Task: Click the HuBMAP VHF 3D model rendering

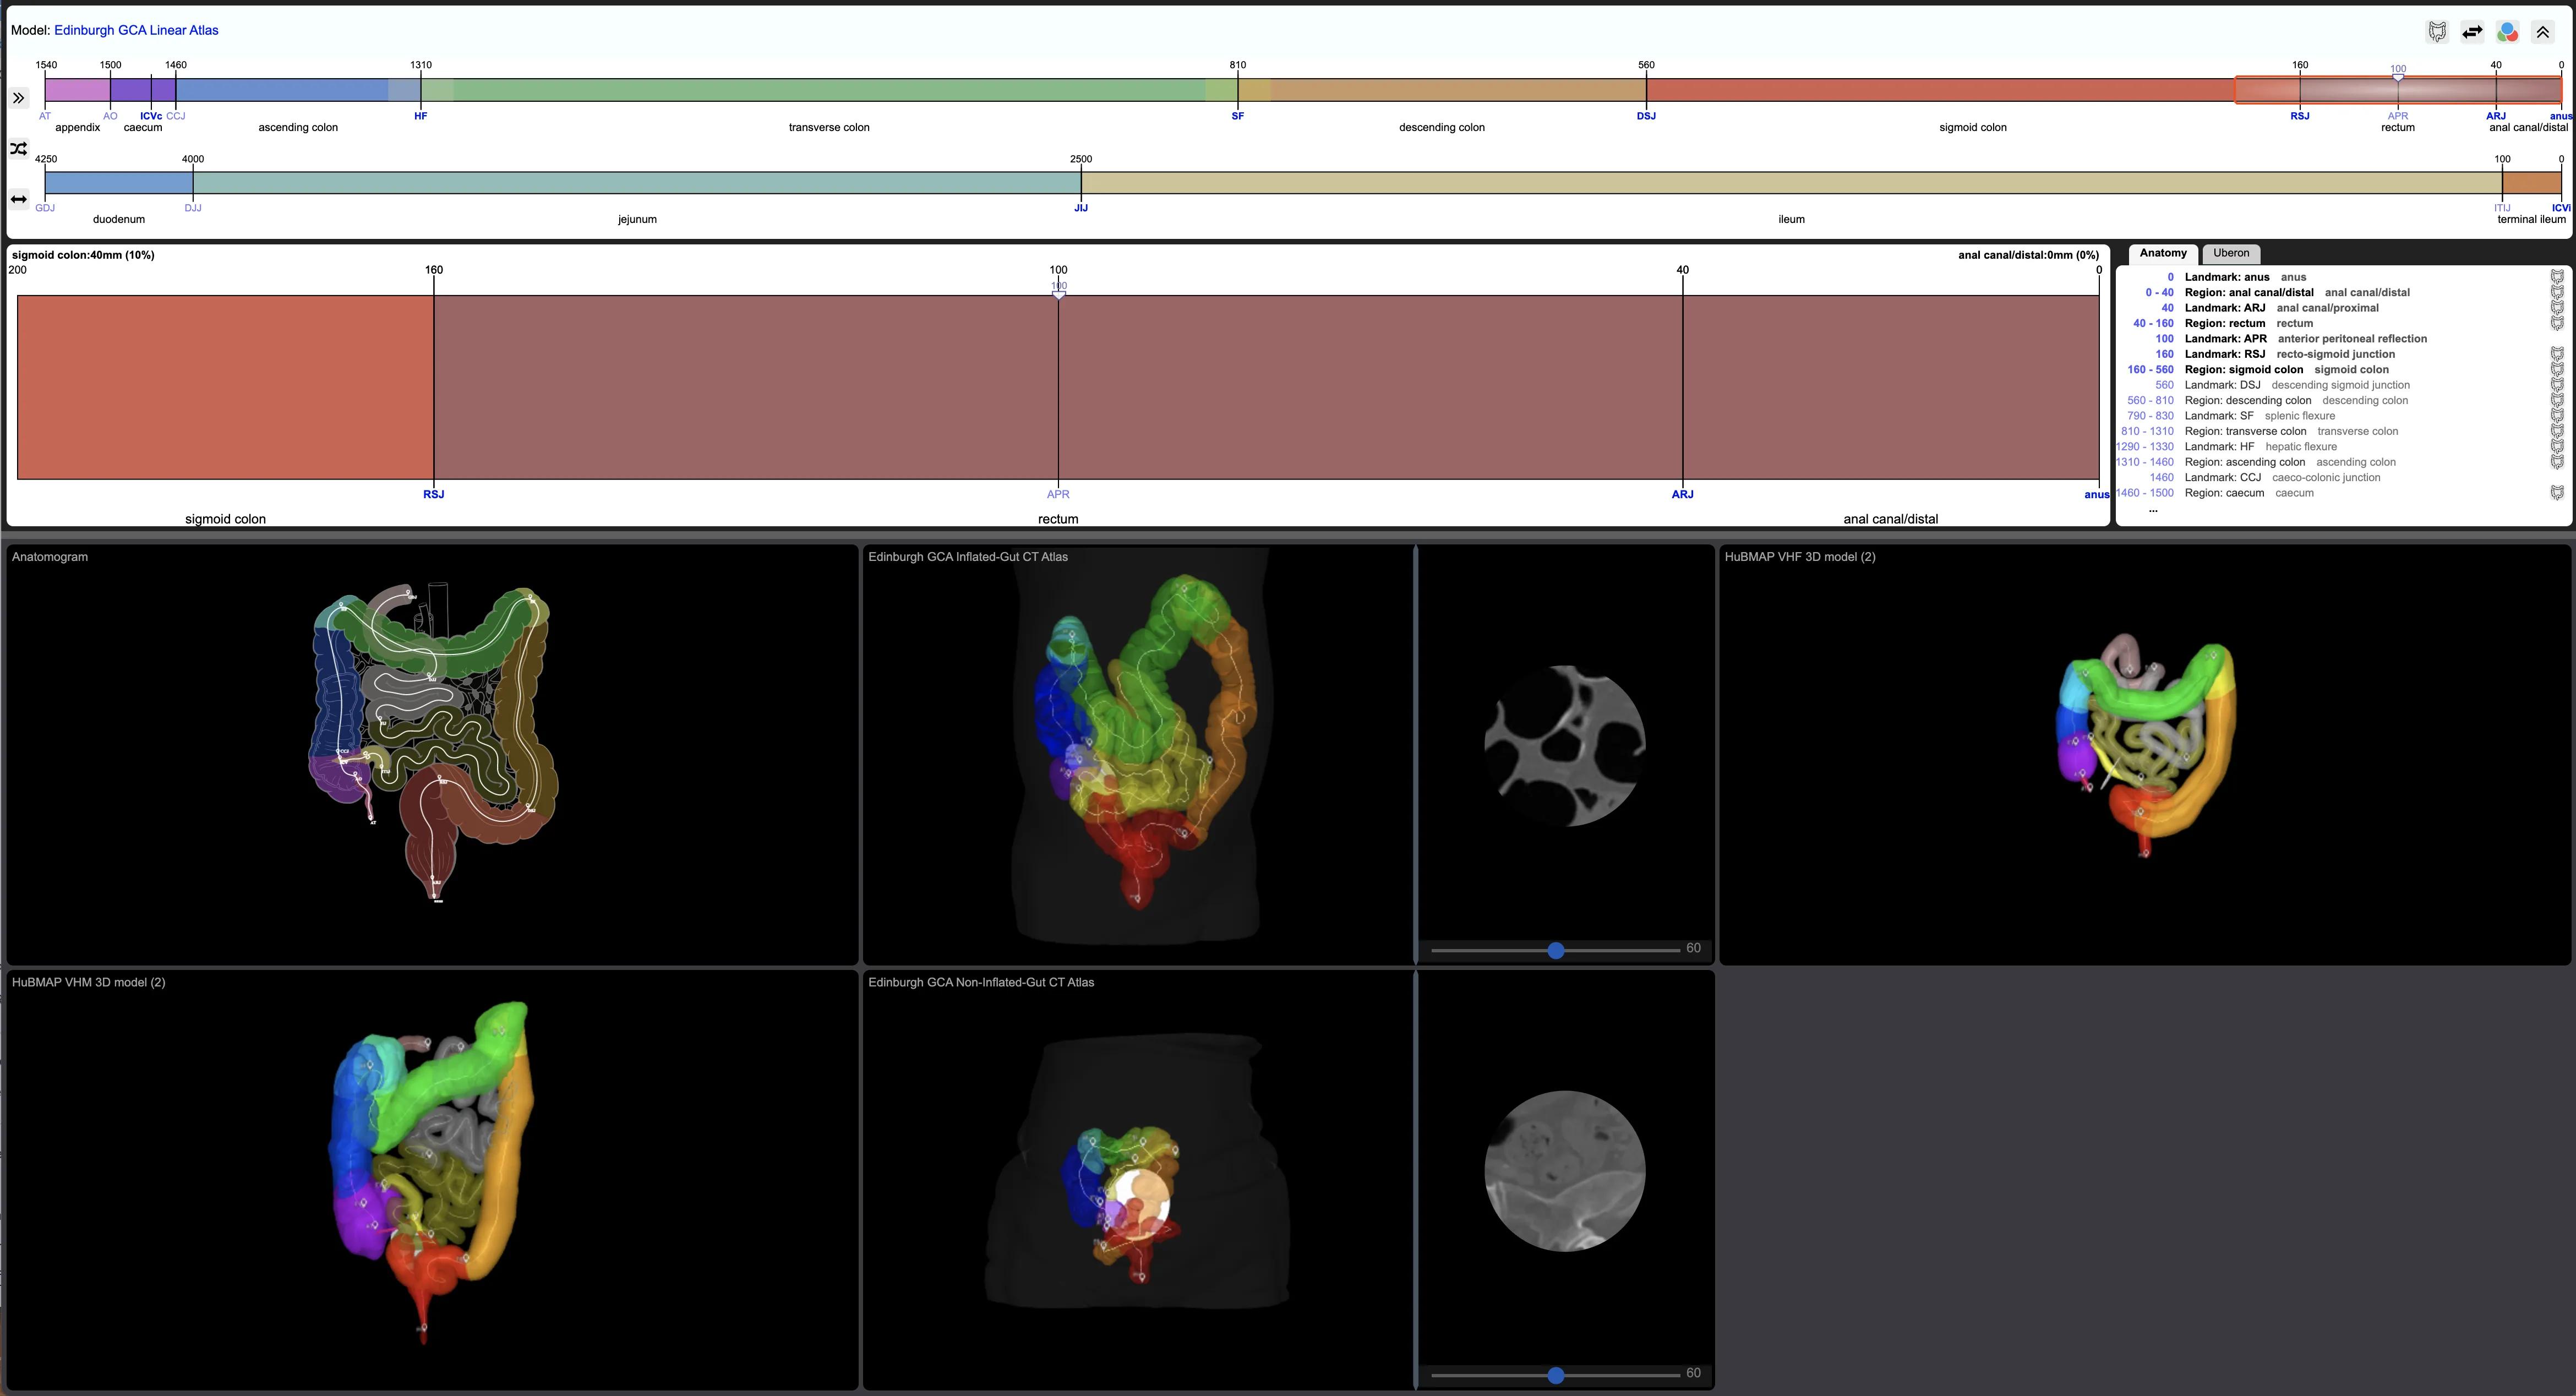Action: pos(2145,745)
